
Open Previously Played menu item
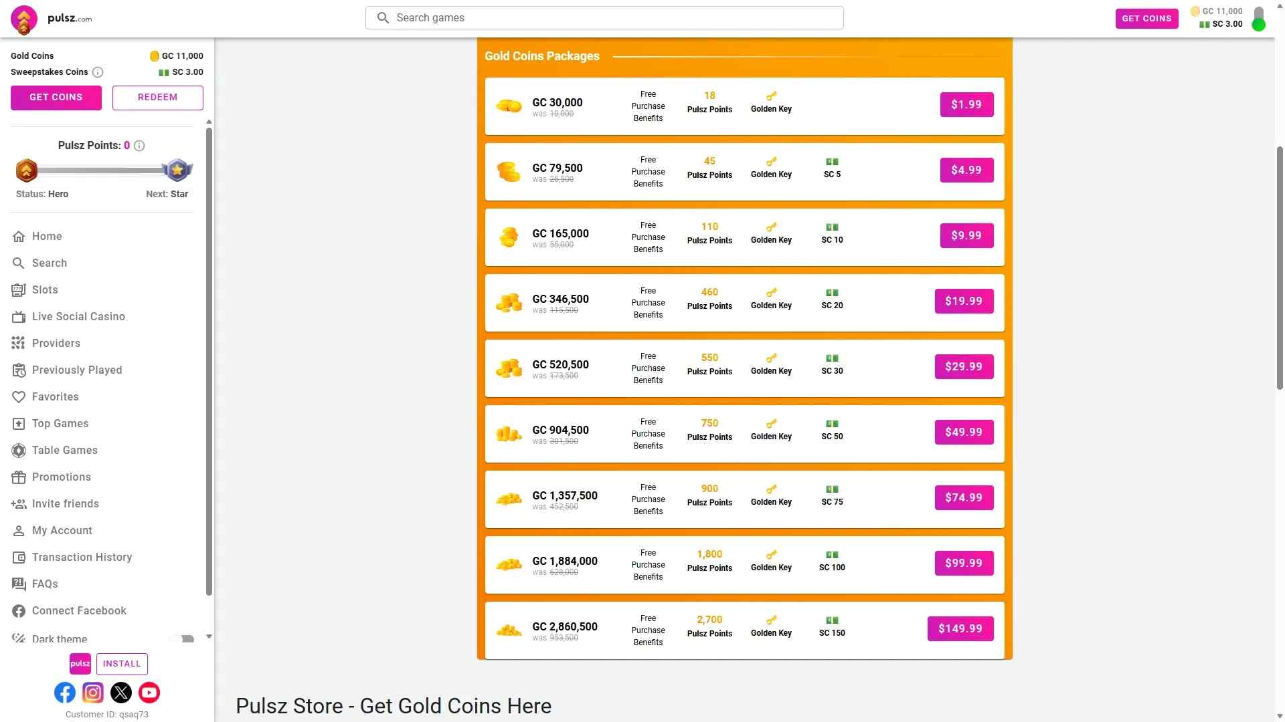point(77,370)
